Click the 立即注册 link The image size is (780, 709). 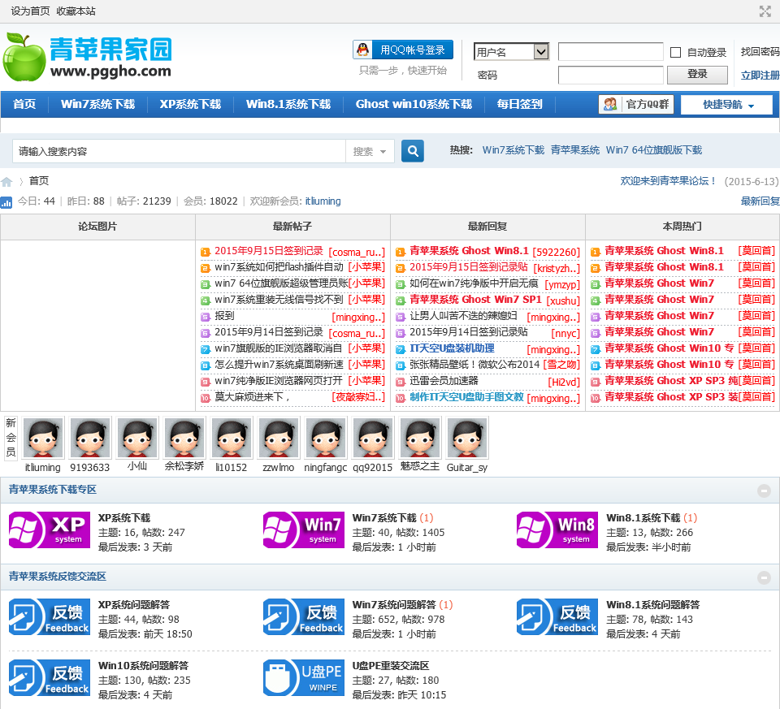(760, 76)
